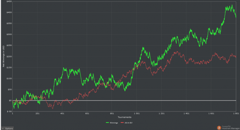The height and width of the screenshot is (130, 240).
Task: Open the Powered by Hold'em Manager link
Action: 231,128
